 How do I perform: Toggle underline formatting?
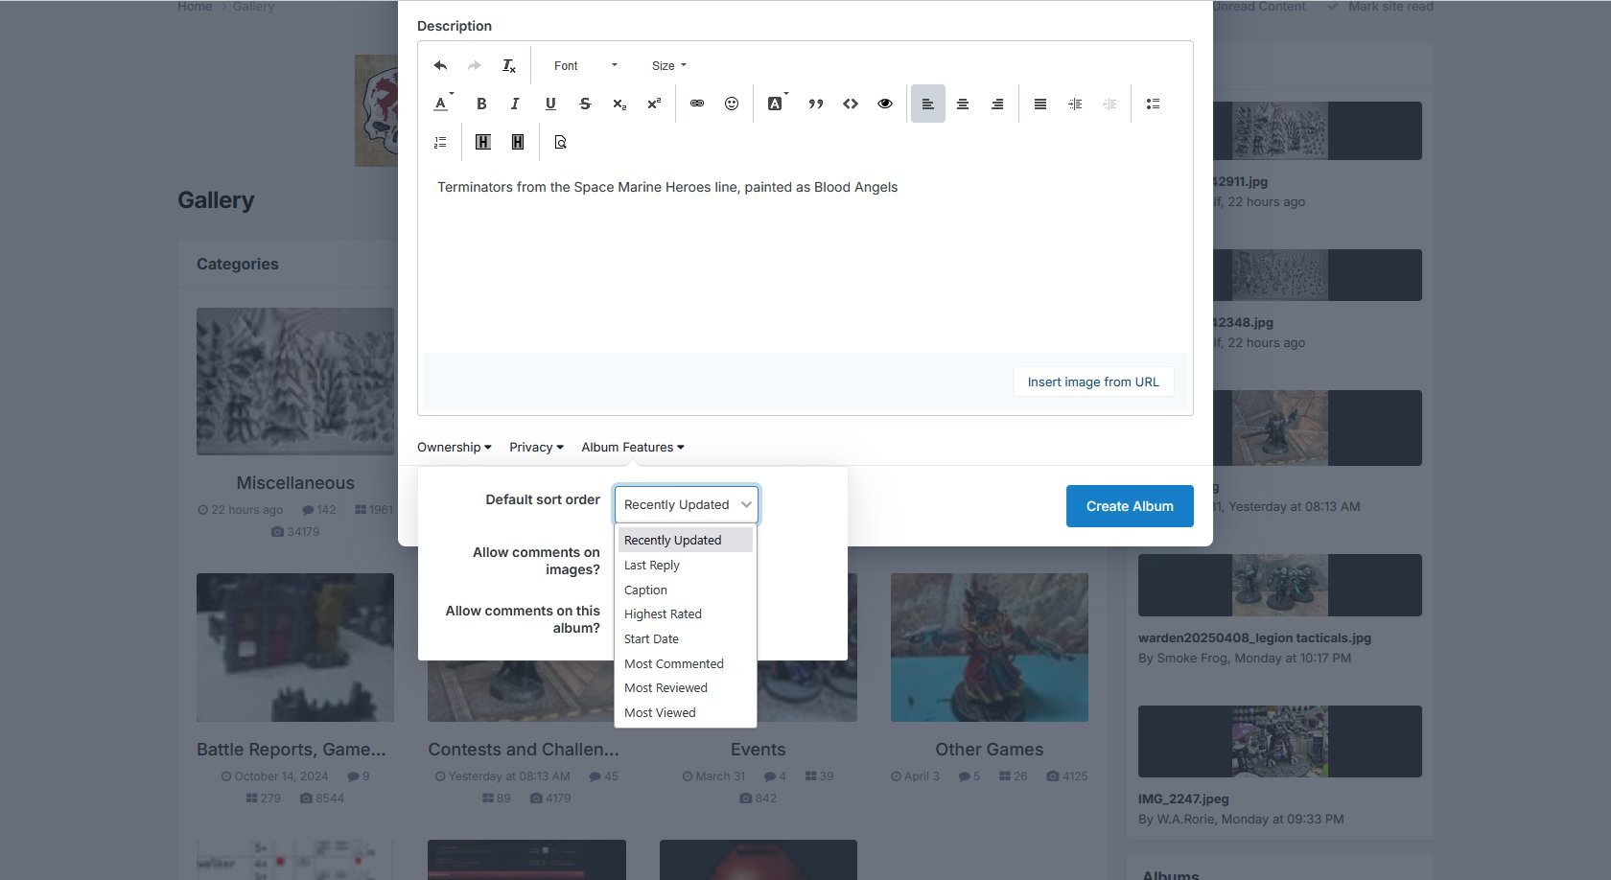point(550,104)
